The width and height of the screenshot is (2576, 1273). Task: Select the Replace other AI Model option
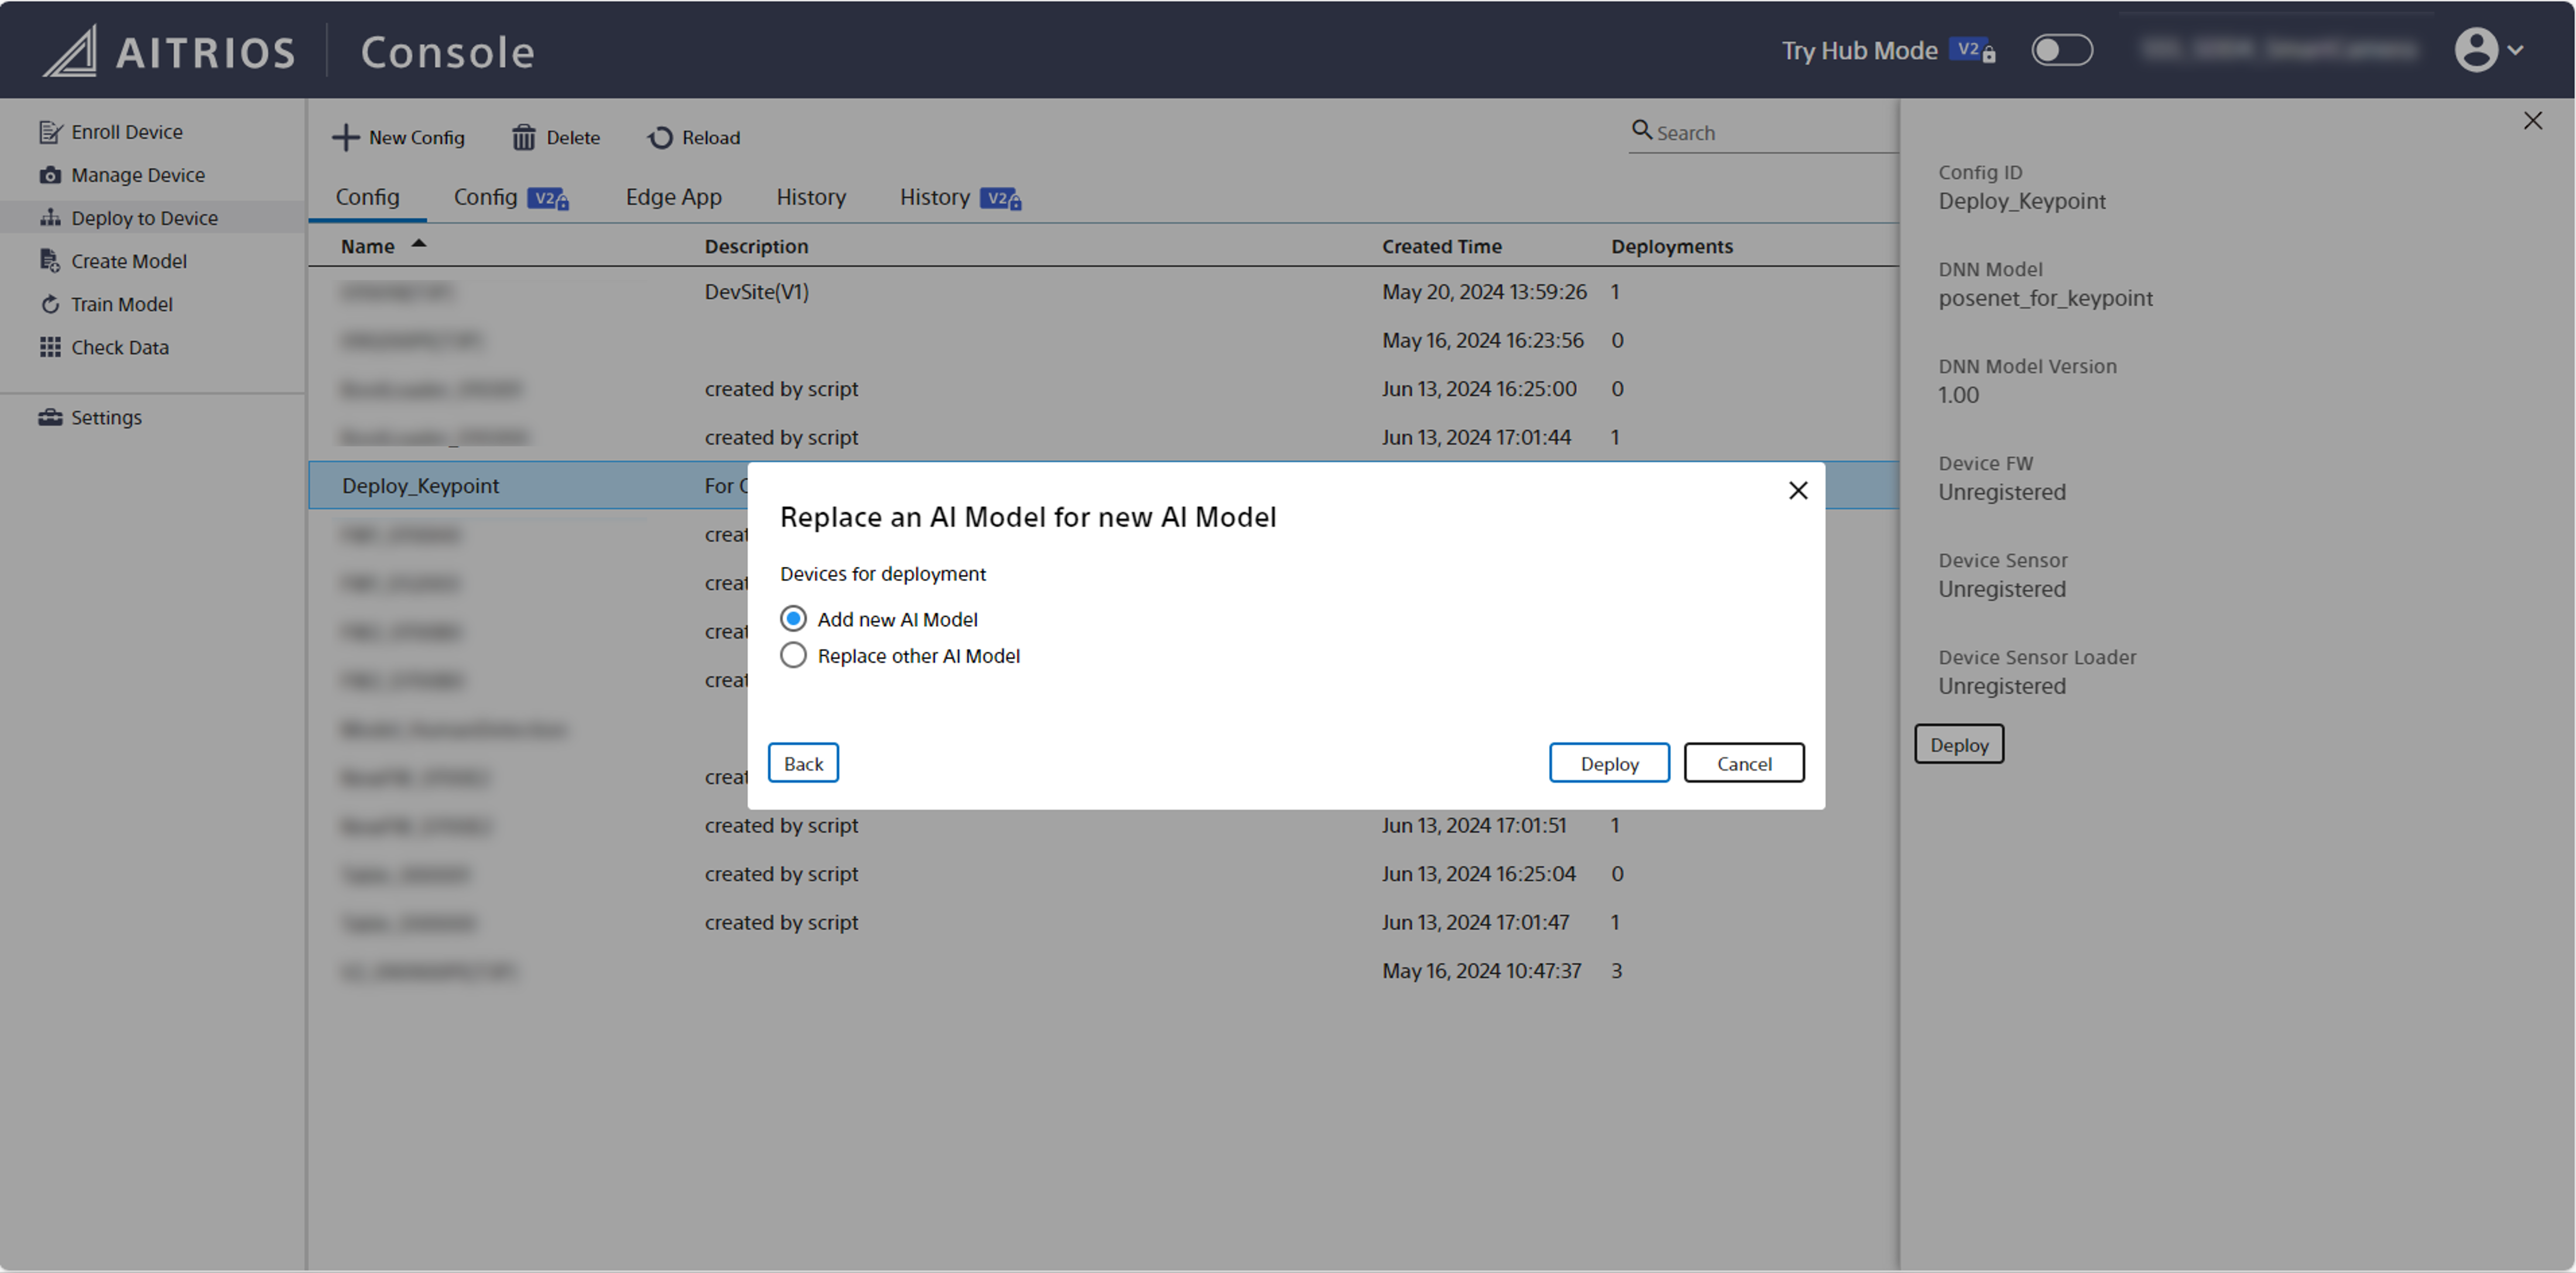(x=793, y=656)
